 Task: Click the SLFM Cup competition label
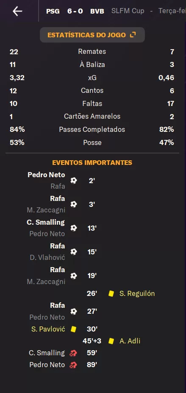pyautogui.click(x=128, y=11)
